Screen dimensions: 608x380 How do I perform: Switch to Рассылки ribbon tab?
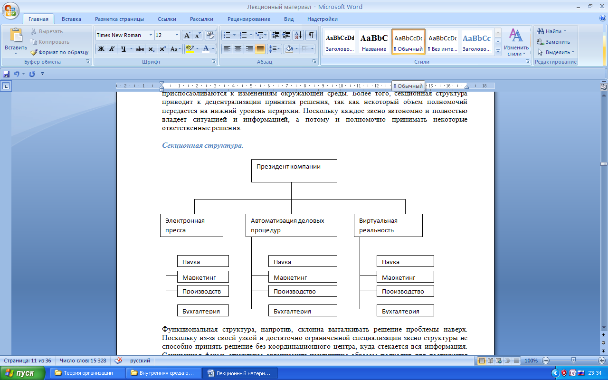pos(201,19)
